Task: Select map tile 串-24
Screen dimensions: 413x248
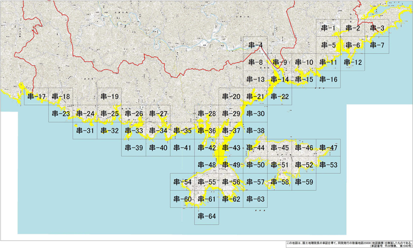Action: (x=85, y=114)
